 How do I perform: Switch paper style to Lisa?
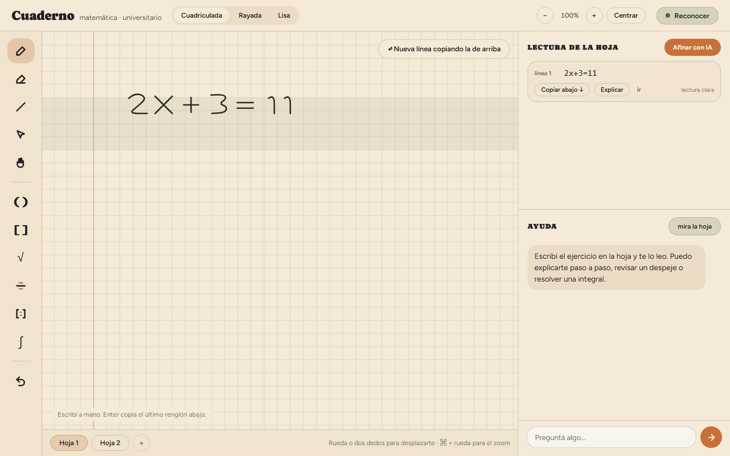284,15
